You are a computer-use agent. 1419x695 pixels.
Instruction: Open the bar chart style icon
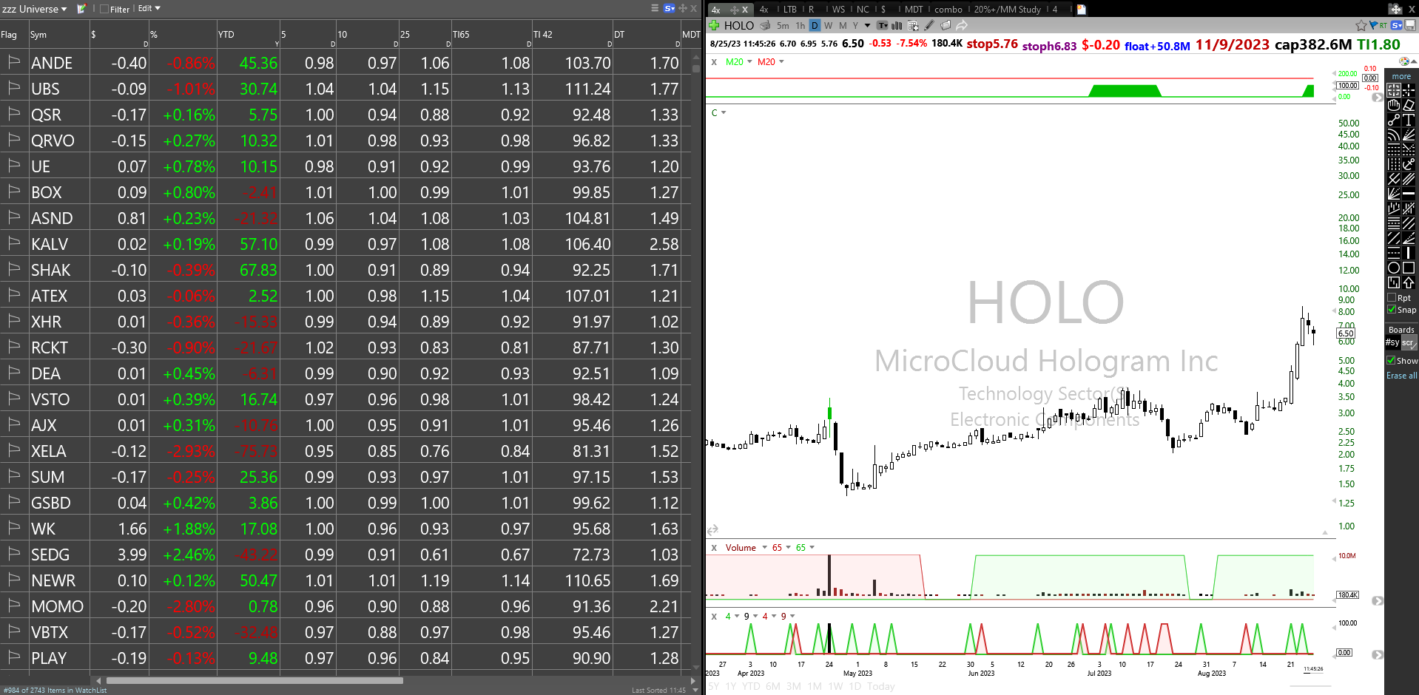pos(897,26)
